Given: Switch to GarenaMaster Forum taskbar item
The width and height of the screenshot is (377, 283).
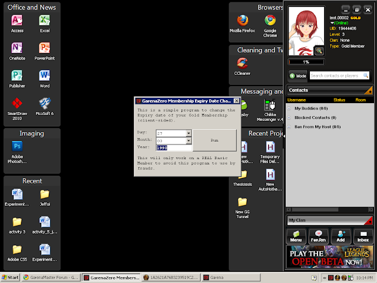Looking at the screenshot, I should (x=51, y=278).
